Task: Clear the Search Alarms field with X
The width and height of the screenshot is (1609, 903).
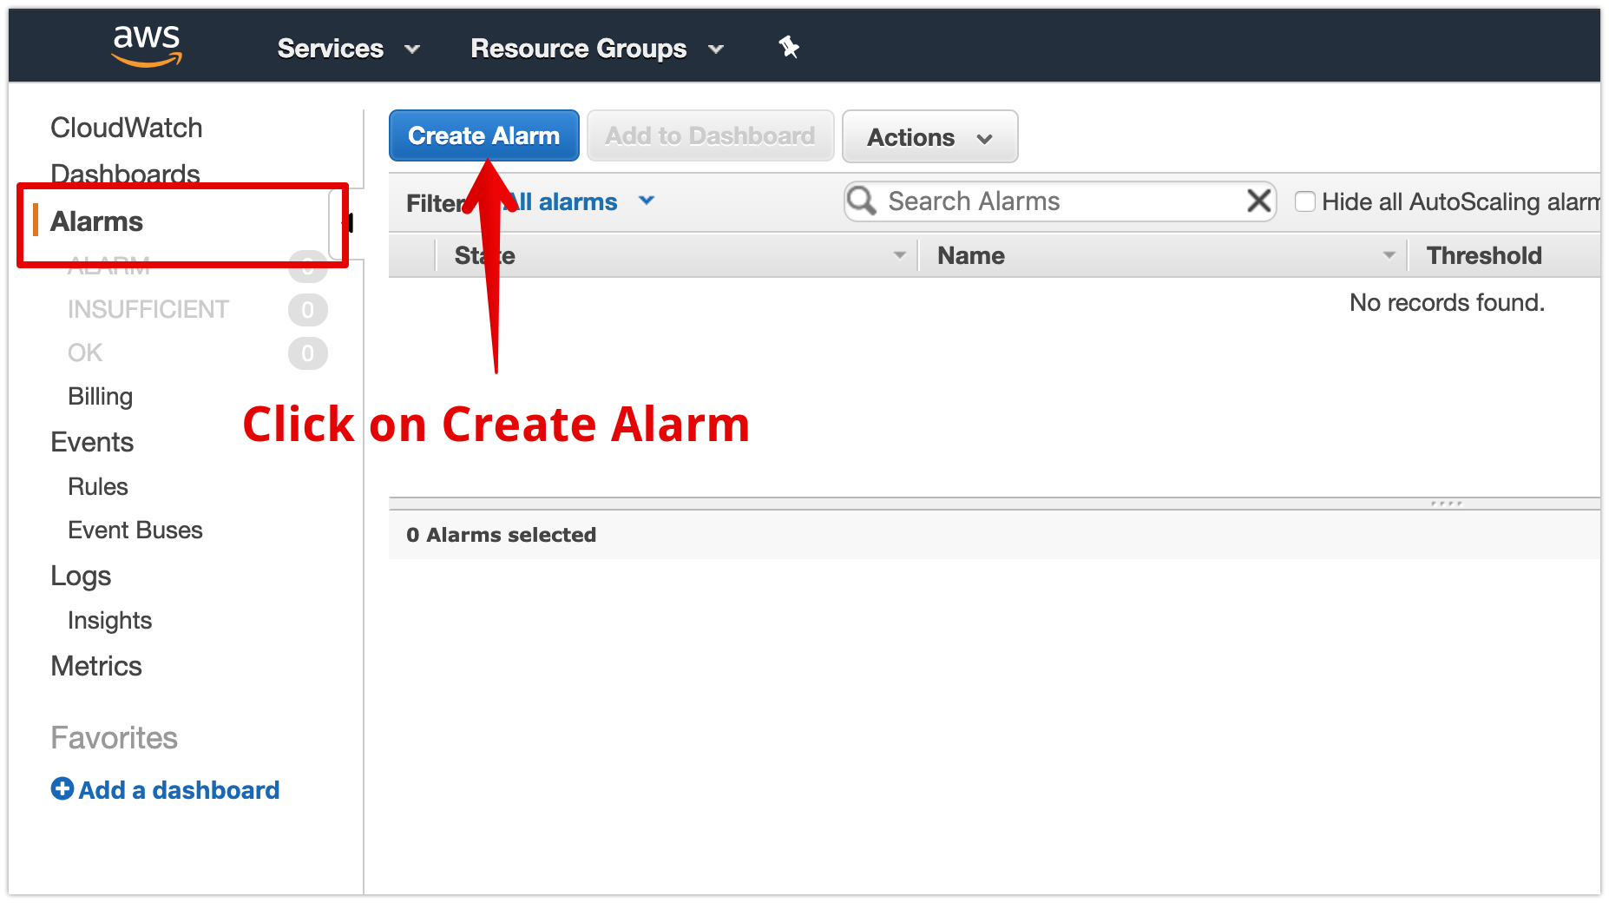Action: click(1258, 201)
